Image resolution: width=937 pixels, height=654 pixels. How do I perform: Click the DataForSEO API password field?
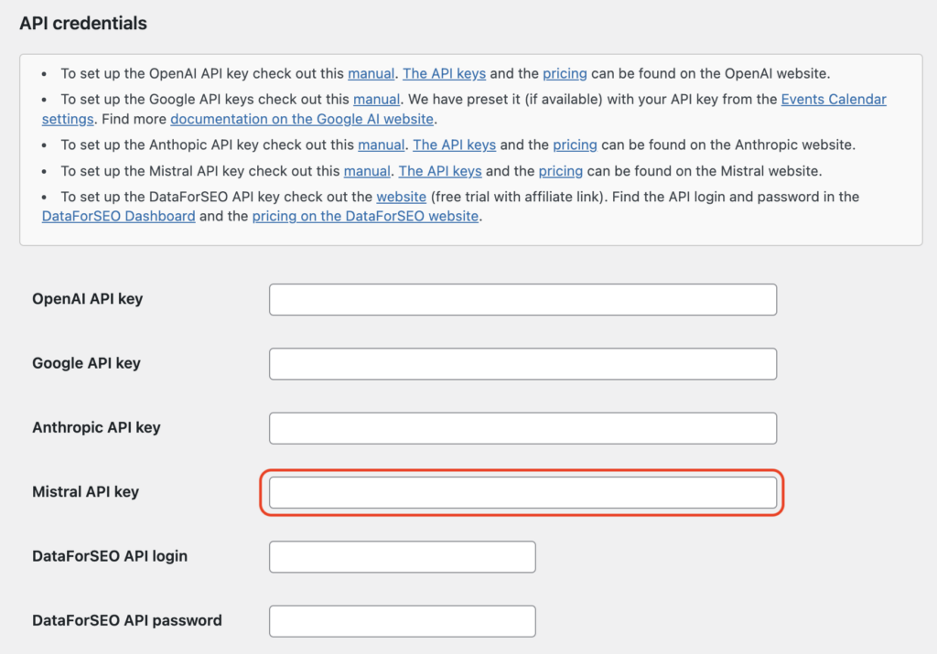tap(402, 620)
